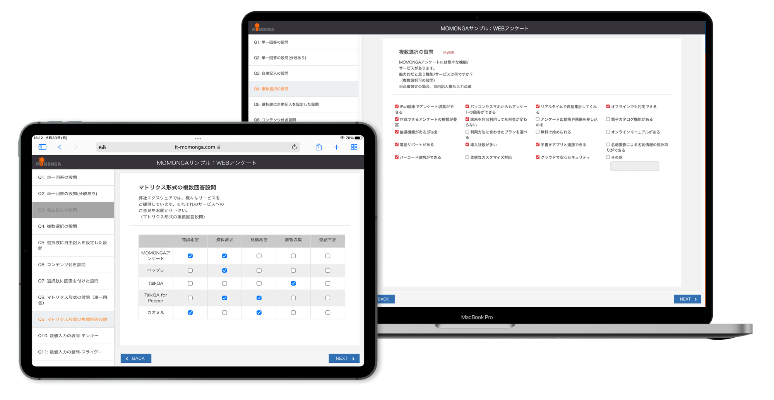Screen dimensions: 774x400
Task: Uncheck MOMONGAアンケート 商談希望 box
Action: click(190, 256)
